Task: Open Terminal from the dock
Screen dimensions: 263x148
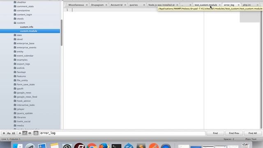Action: (x=116, y=146)
